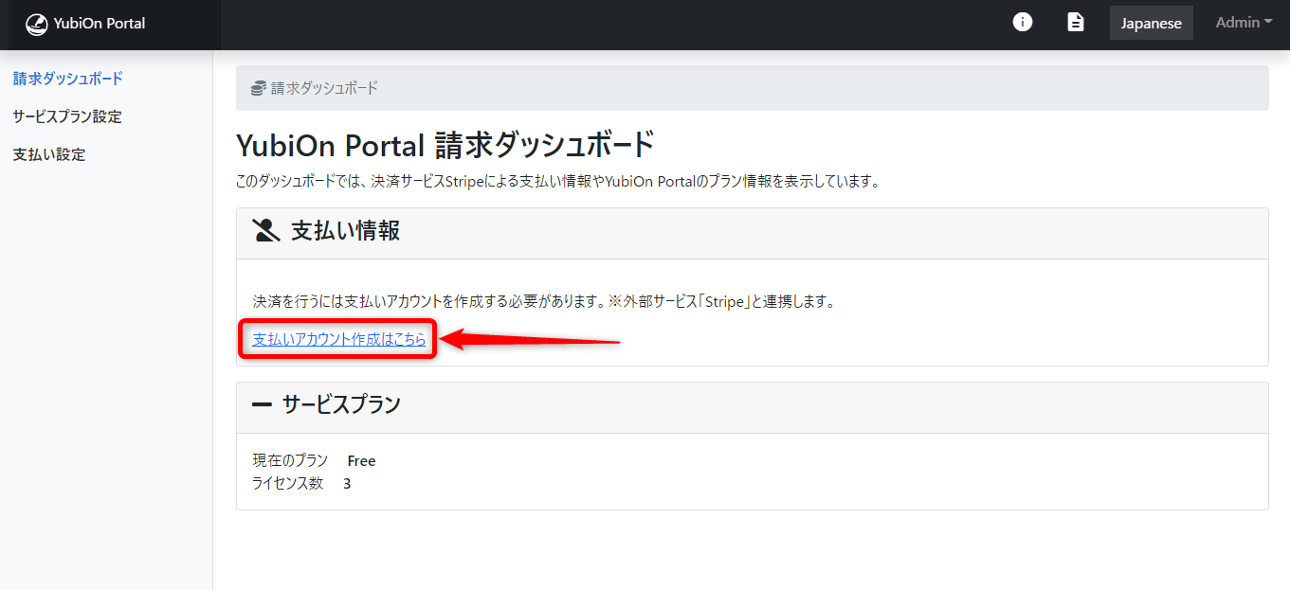Click the Stripe payment account notice text
Viewport: 1290px width, 590px height.
point(542,301)
